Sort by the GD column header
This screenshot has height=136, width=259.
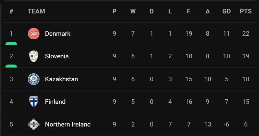[x=226, y=11]
